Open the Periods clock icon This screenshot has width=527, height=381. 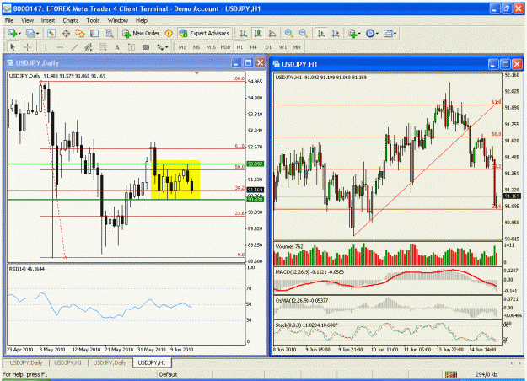(x=370, y=33)
